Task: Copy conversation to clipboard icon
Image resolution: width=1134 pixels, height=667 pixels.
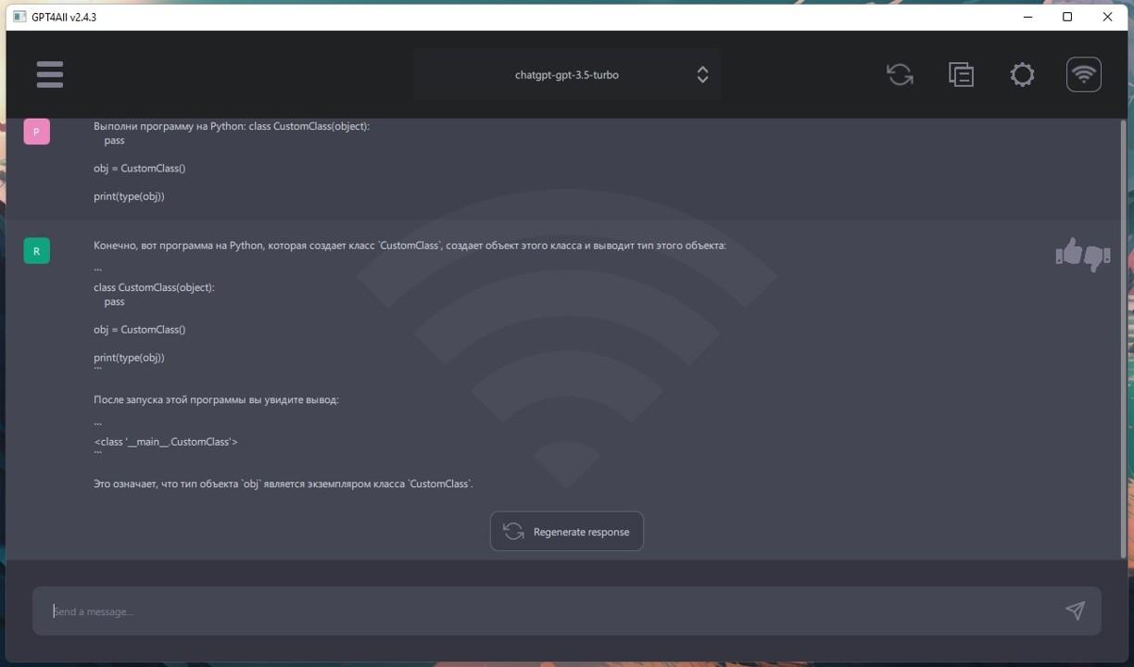Action: [961, 75]
